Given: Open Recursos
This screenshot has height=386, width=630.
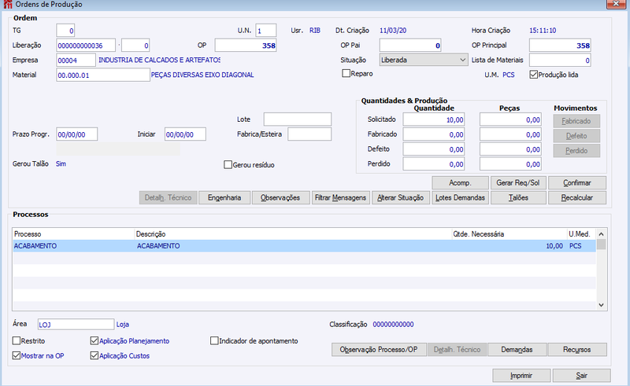Looking at the screenshot, I should tap(577, 350).
